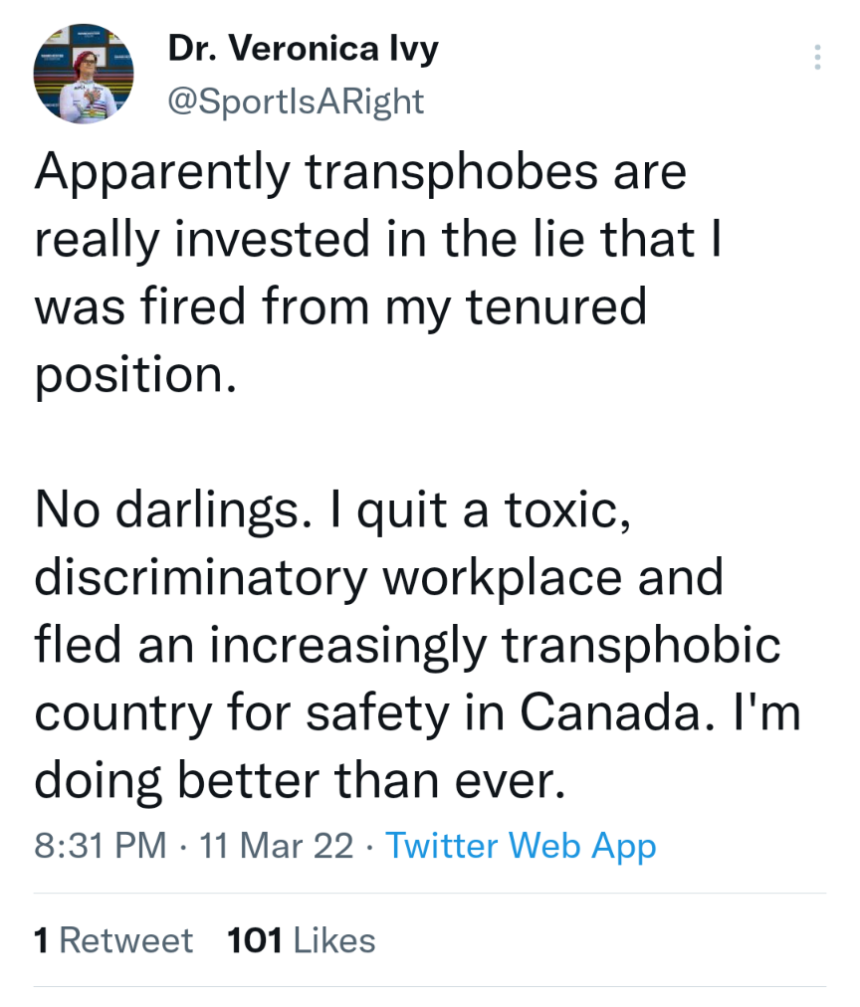Click the word 'Retweet' label
The width and height of the screenshot is (860, 1007).
[125, 941]
